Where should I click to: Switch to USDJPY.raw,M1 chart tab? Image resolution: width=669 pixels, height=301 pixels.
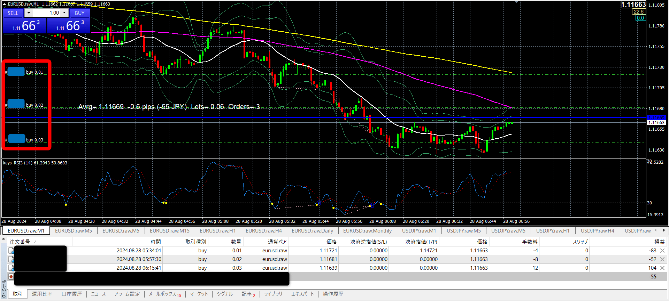[x=419, y=231]
